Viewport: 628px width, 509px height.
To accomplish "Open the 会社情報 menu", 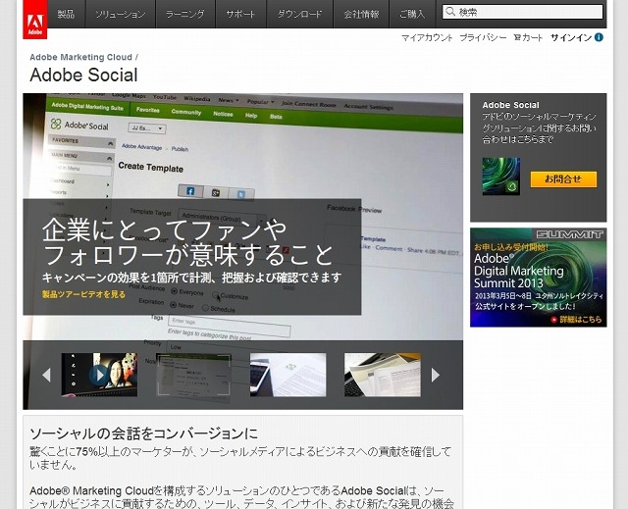I will 361,14.
